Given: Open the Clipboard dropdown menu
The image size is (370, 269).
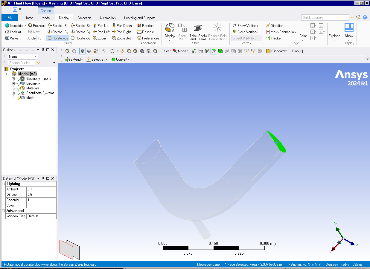Looking at the screenshot, I should pos(276,51).
